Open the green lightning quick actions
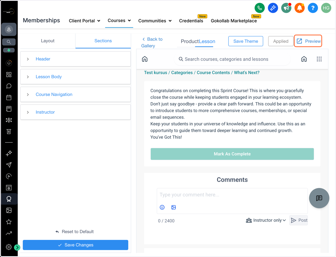 point(9,50)
